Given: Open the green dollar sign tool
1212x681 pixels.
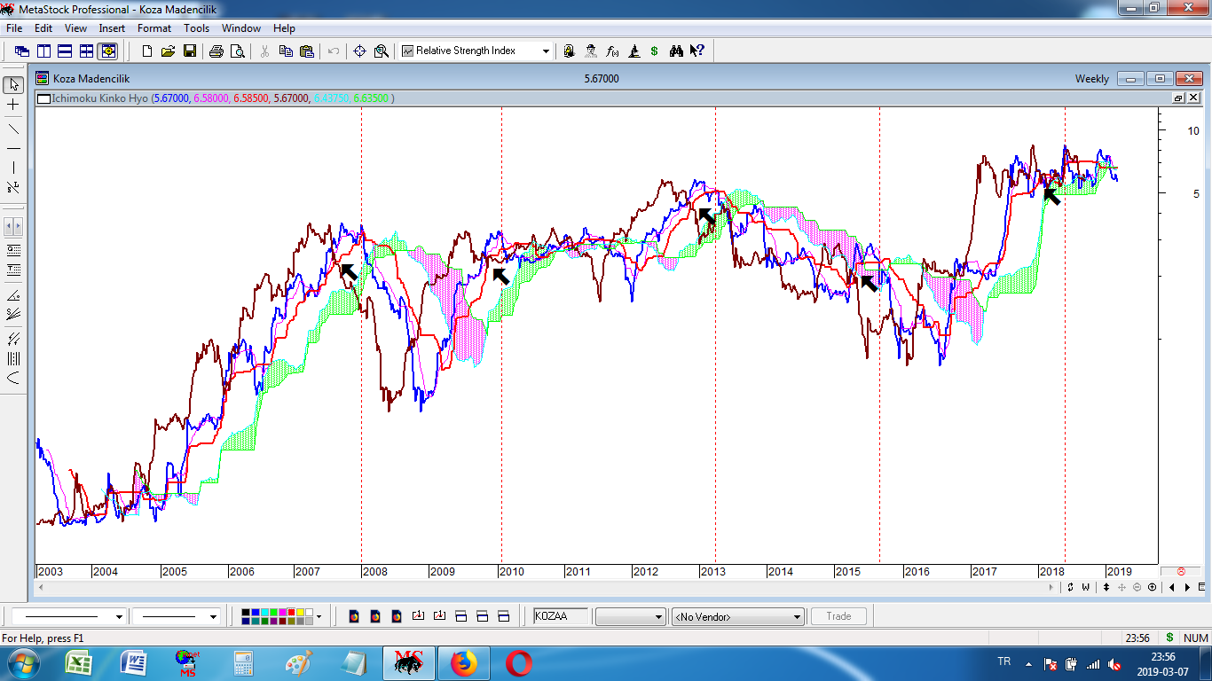Looking at the screenshot, I should pos(655,51).
